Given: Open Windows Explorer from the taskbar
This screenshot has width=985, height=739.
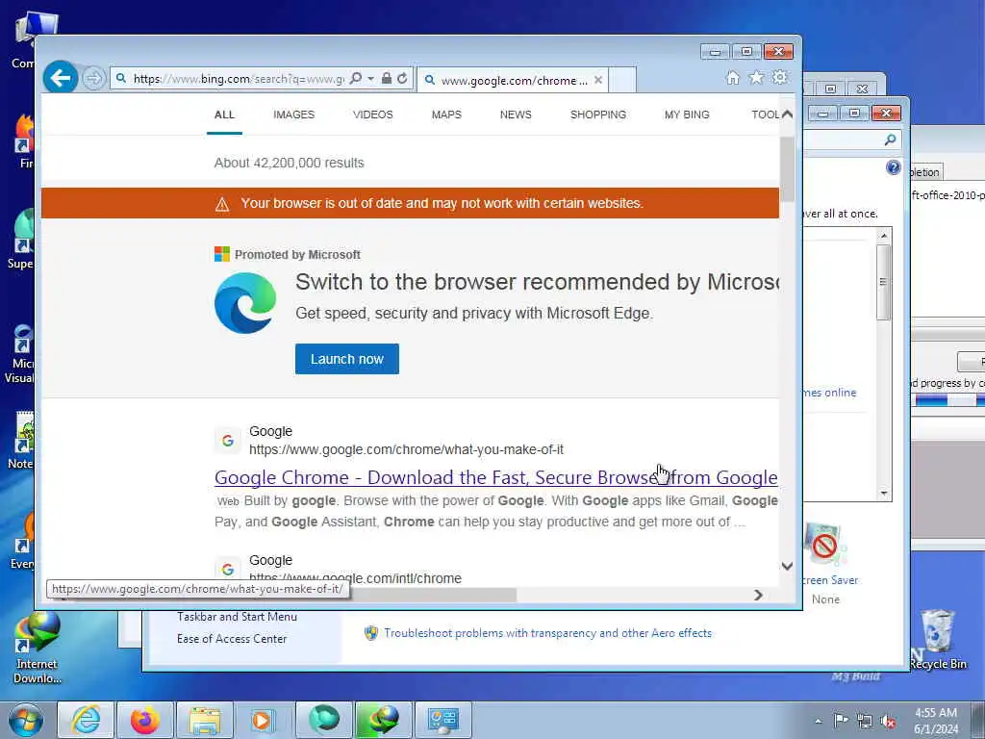Looking at the screenshot, I should 204,720.
